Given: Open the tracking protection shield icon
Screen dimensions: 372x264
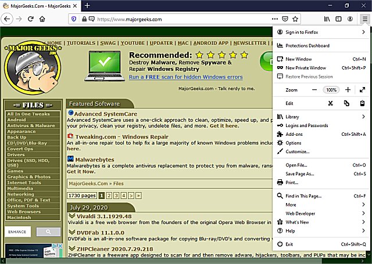Looking at the screenshot, I should pos(74,19).
